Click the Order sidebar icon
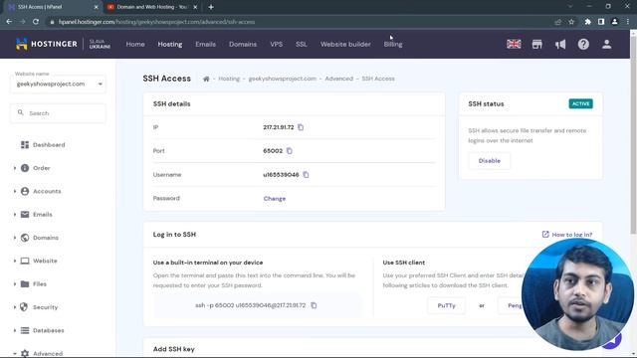The width and height of the screenshot is (637, 358). point(25,168)
